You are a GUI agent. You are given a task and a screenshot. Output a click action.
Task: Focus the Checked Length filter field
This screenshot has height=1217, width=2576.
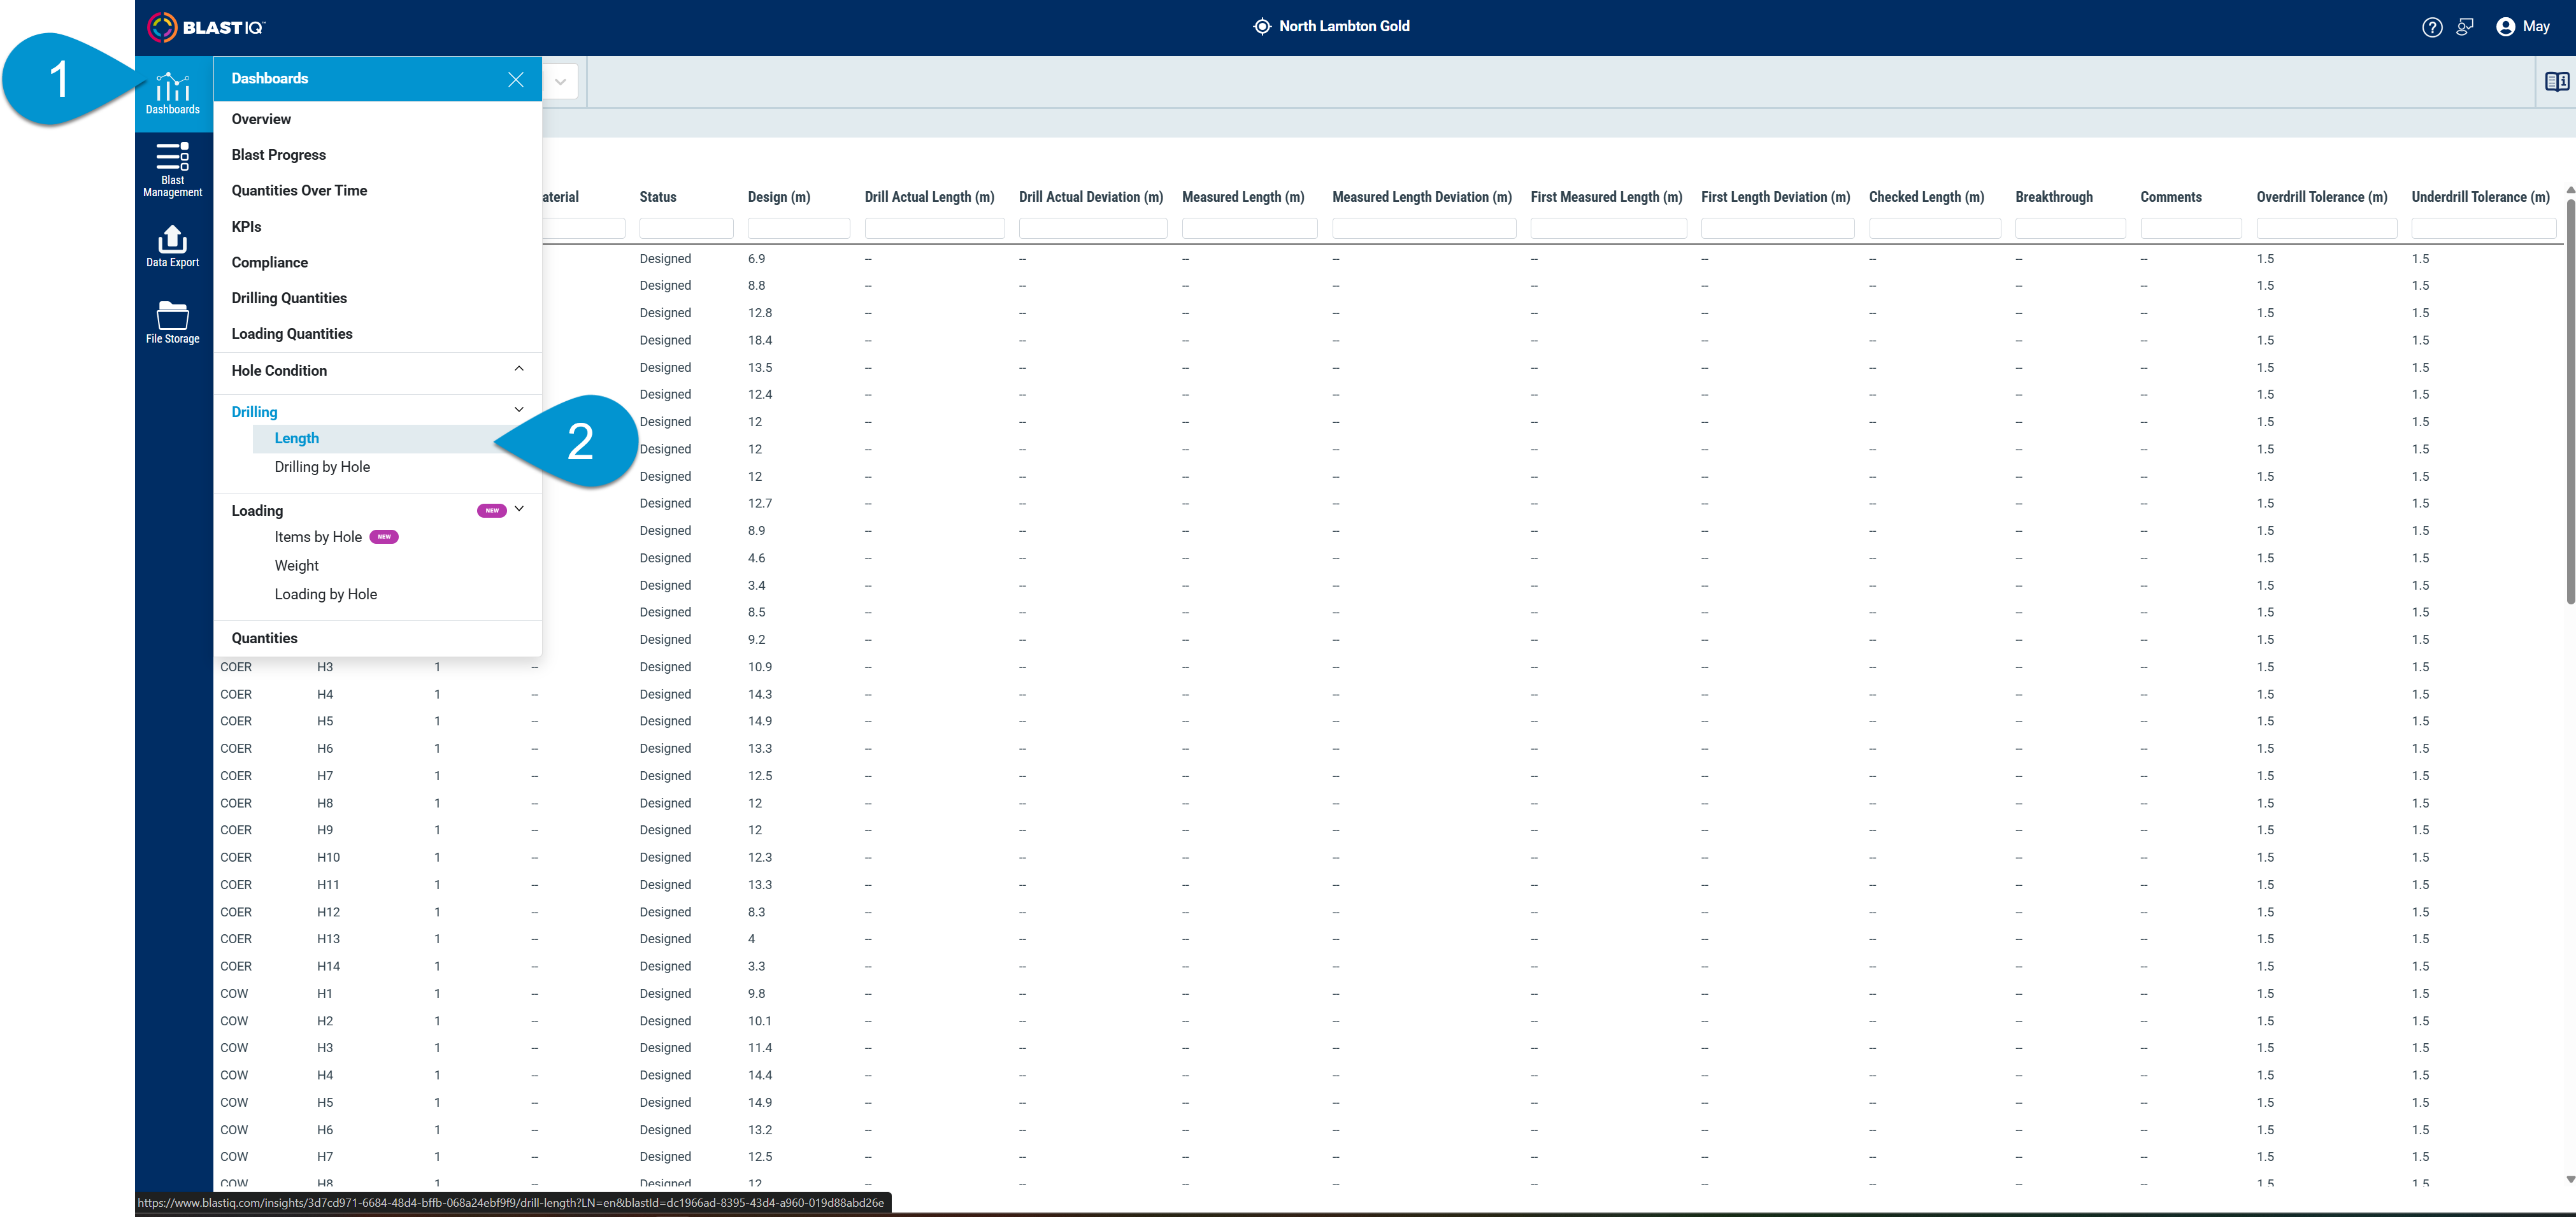tap(1934, 228)
